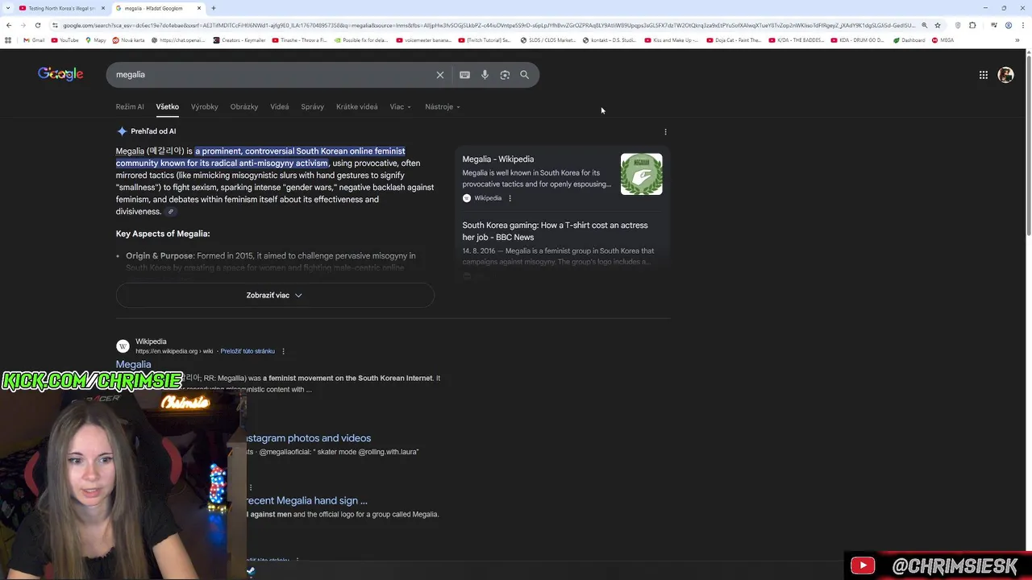Switch to 'Videá' results tab
The height and width of the screenshot is (580, 1032).
(280, 107)
